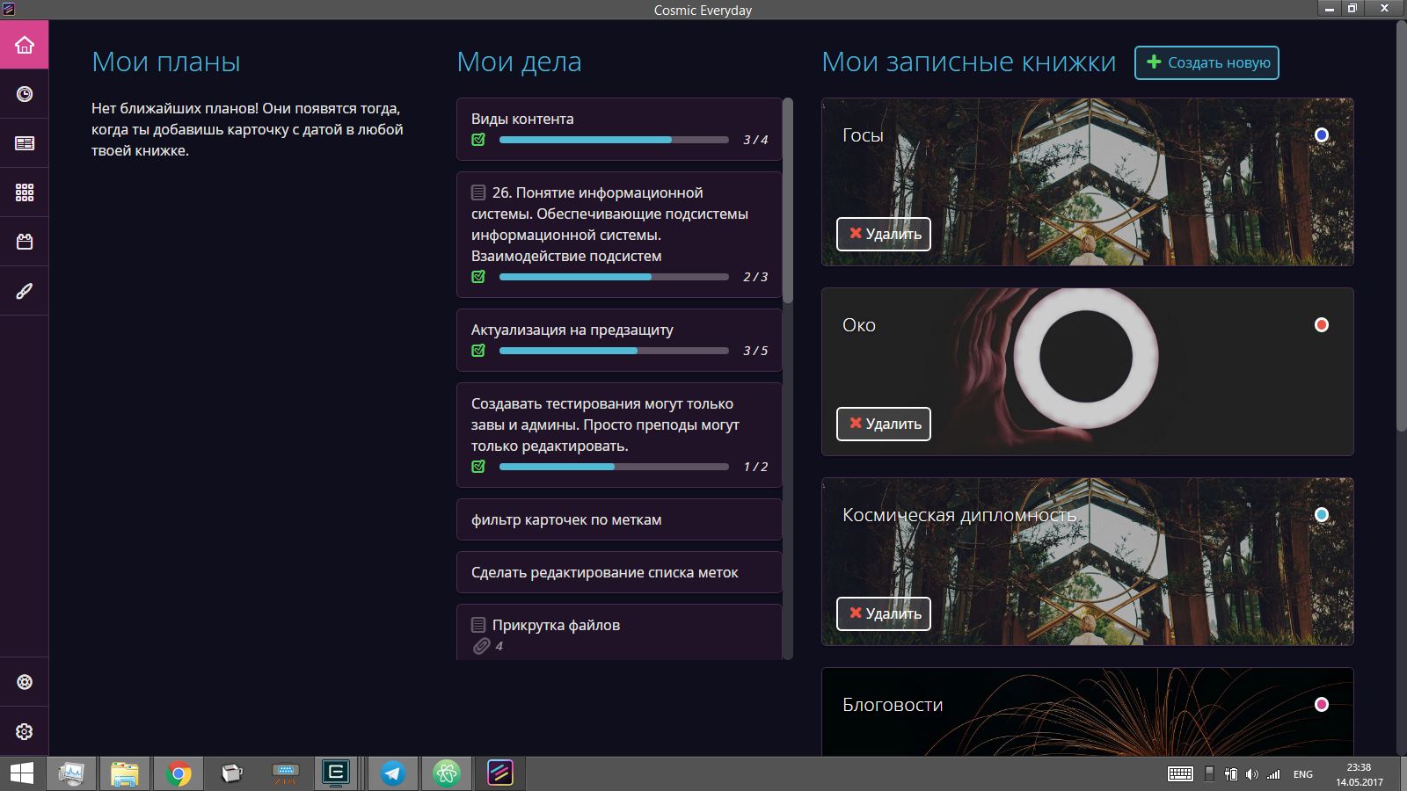Click the description icon beside "26. Понятие информационной"
The width and height of the screenshot is (1407, 791).
(x=478, y=192)
